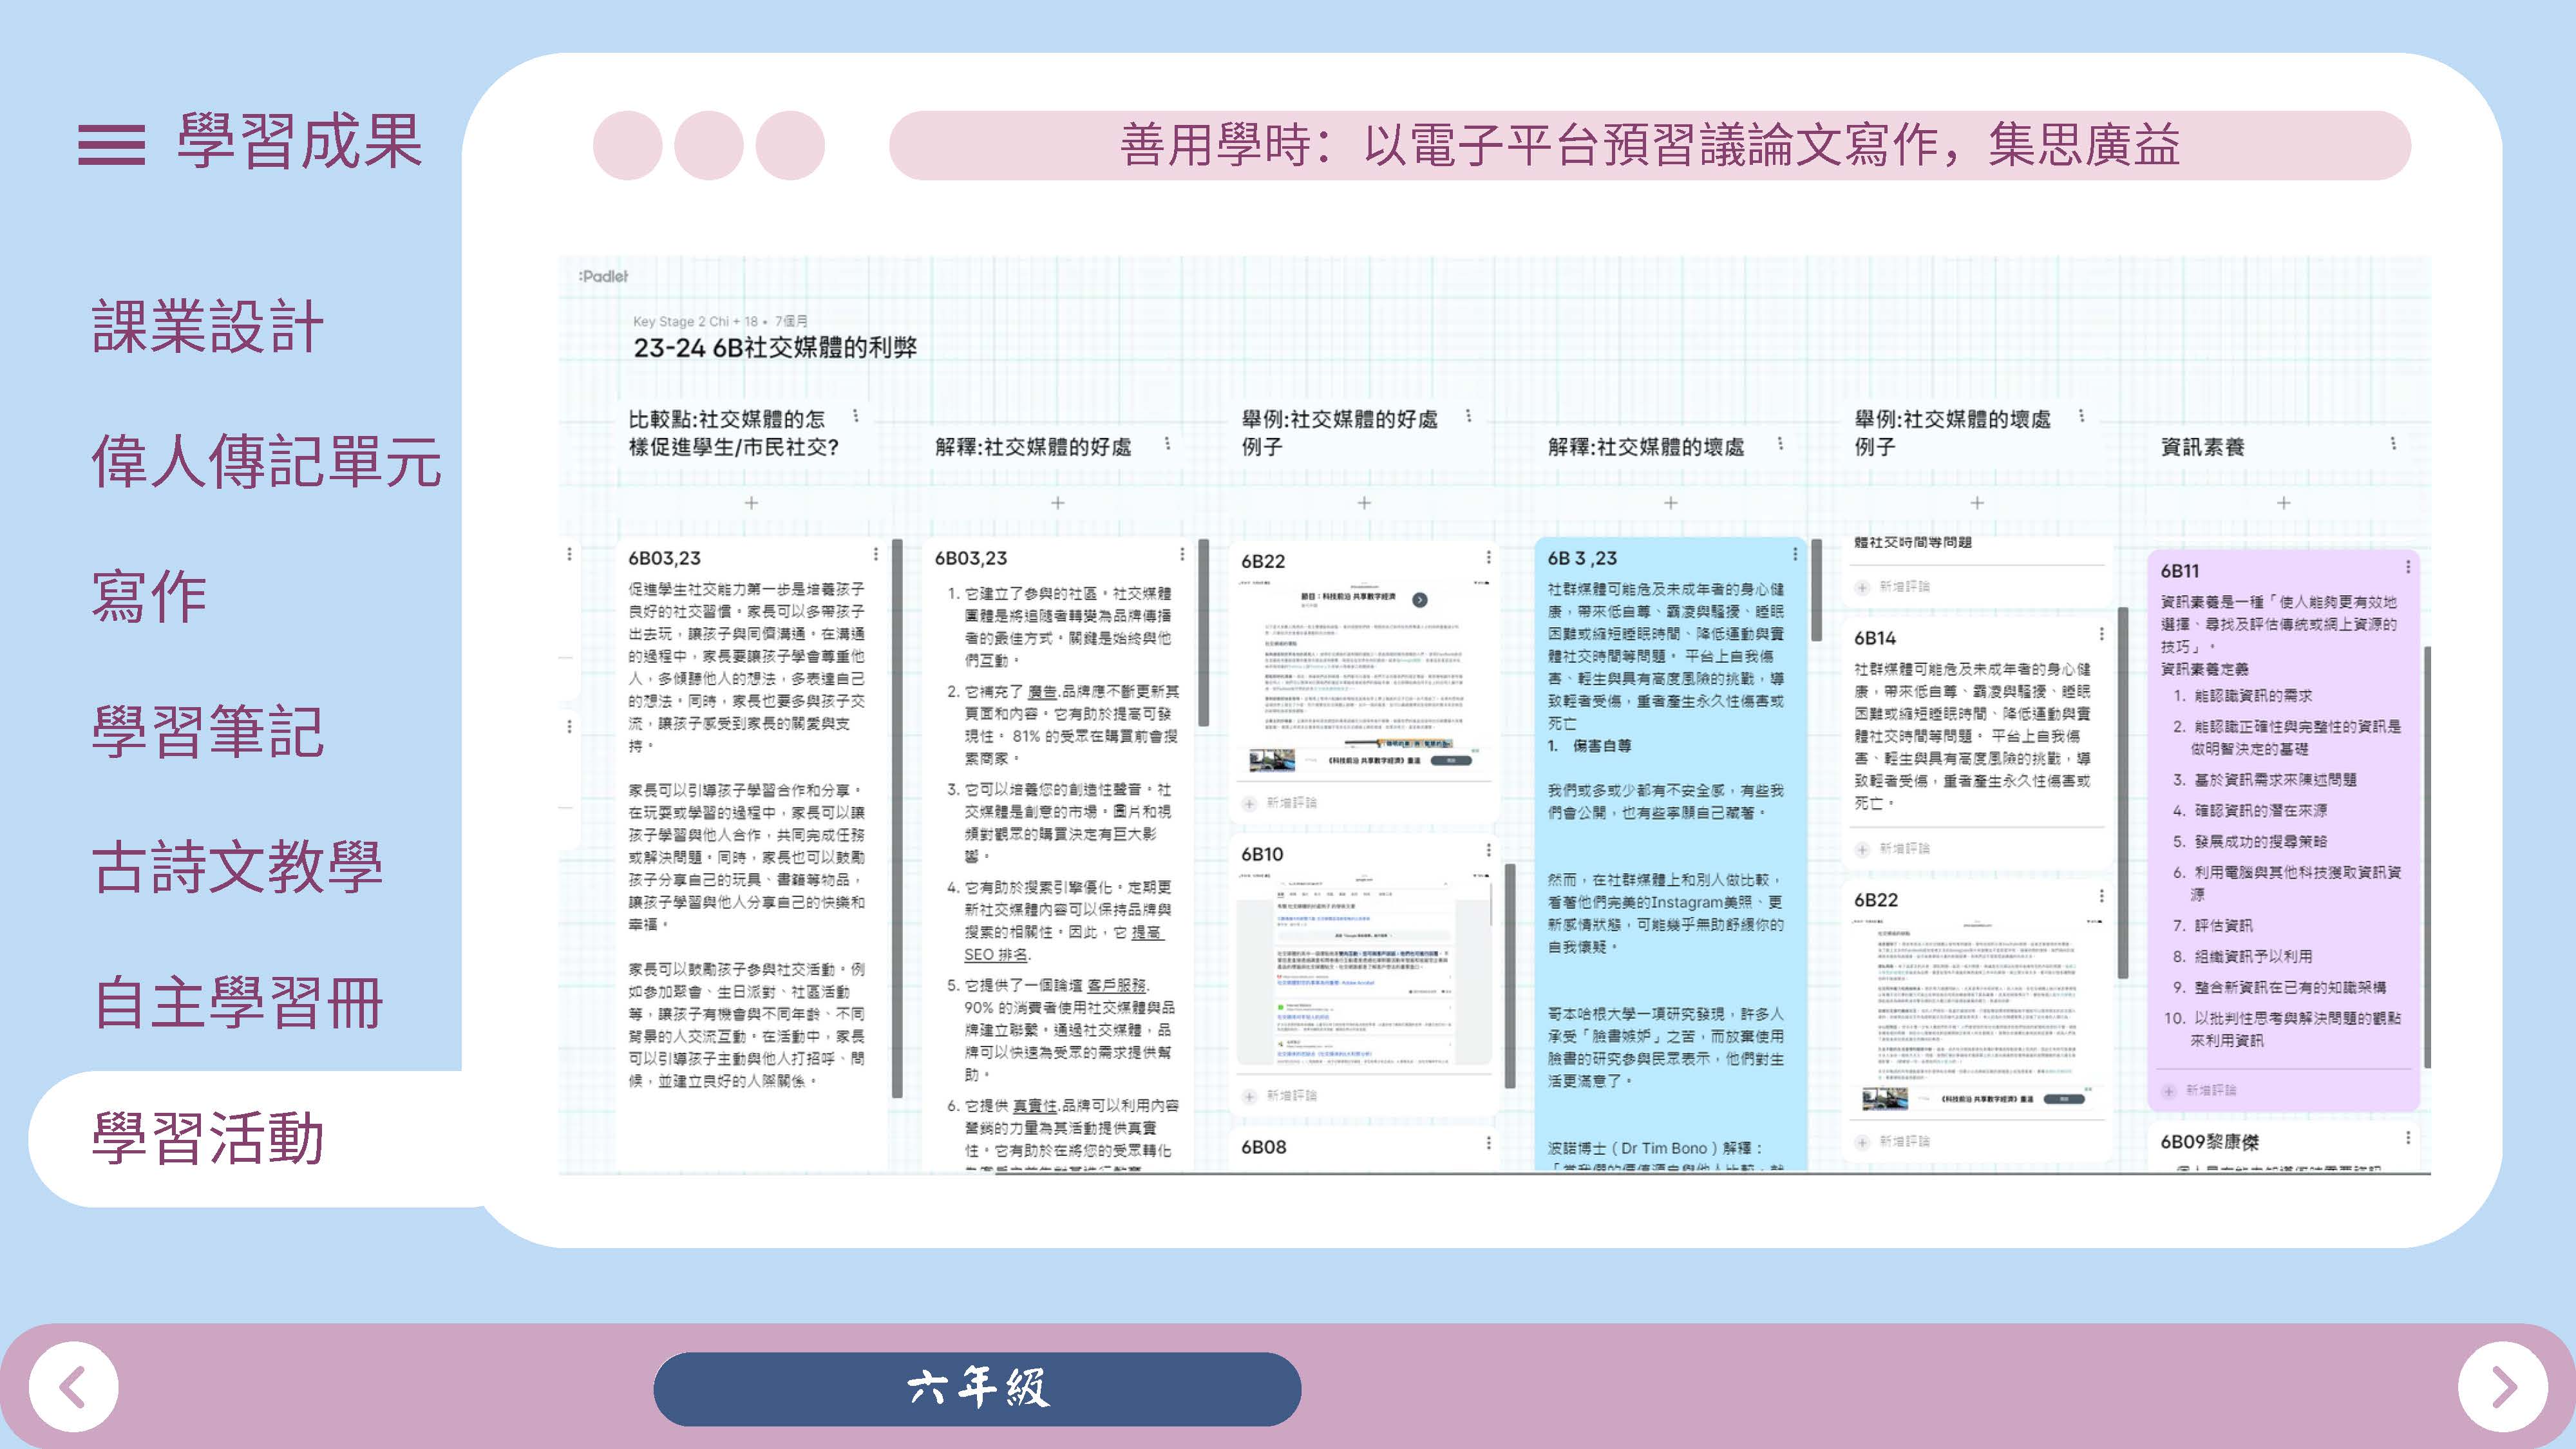
Task: Open the 偉人傳記單元 section
Action: coord(266,461)
